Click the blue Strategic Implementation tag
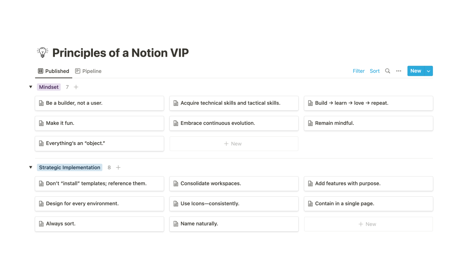 70,168
